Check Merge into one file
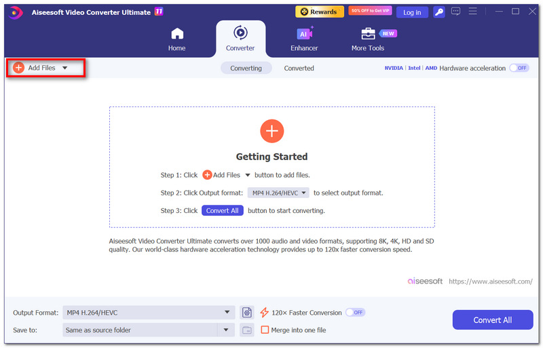Screen dimensions: 543x348 click(x=265, y=330)
